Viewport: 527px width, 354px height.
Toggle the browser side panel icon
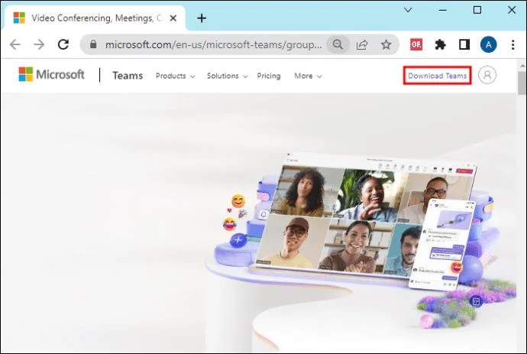point(464,44)
